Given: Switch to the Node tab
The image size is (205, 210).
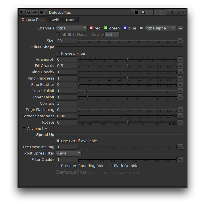Looking at the screenshot, I should point(71,20).
